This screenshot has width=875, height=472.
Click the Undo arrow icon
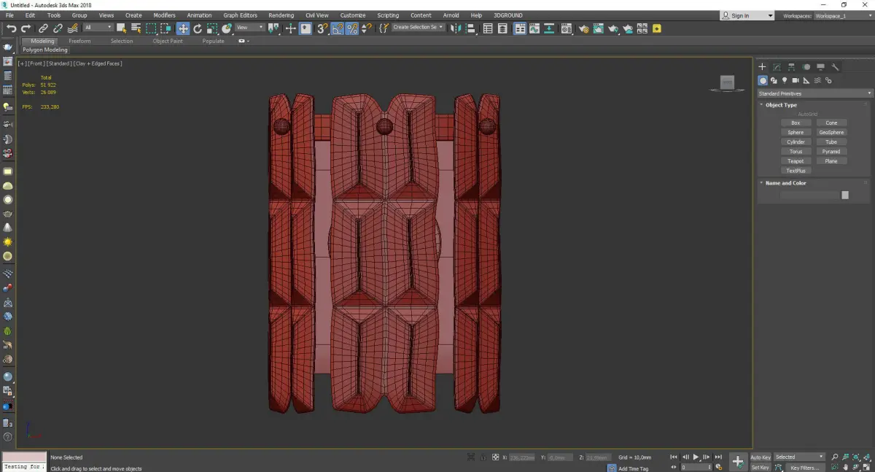point(11,28)
